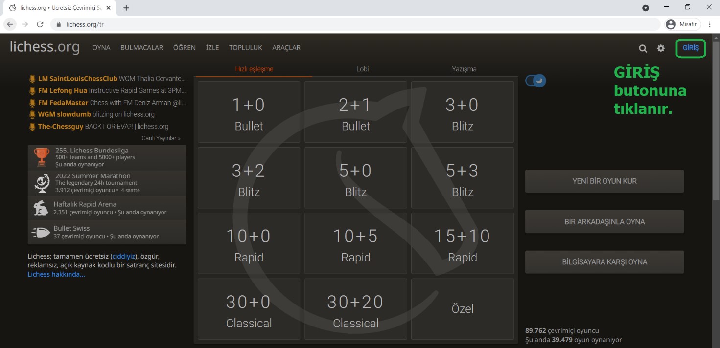Open the Özel custom game tile
This screenshot has height=348, width=720.
(x=463, y=309)
